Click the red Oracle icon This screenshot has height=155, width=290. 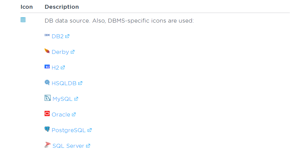[x=47, y=113]
